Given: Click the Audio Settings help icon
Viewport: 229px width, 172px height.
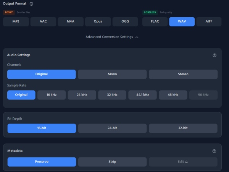Looking at the screenshot, I should coord(214,55).
